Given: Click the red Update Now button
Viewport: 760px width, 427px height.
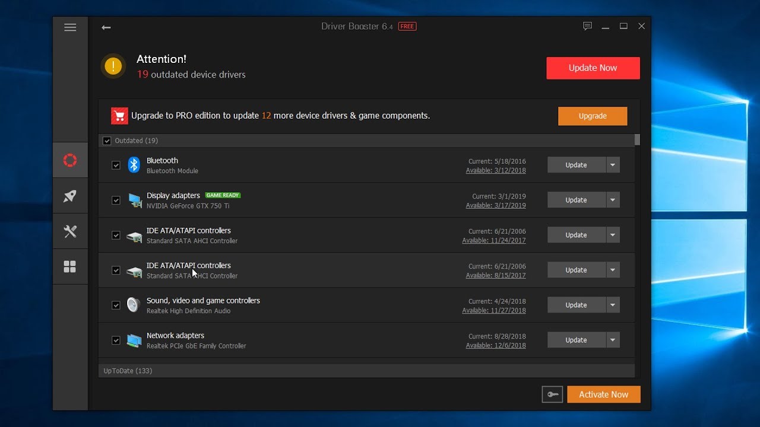Looking at the screenshot, I should pos(593,68).
